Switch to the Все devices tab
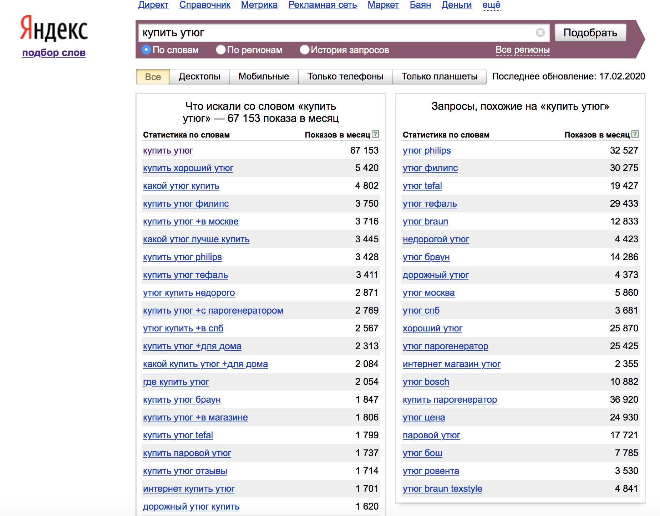This screenshot has height=516, width=660. 153,77
